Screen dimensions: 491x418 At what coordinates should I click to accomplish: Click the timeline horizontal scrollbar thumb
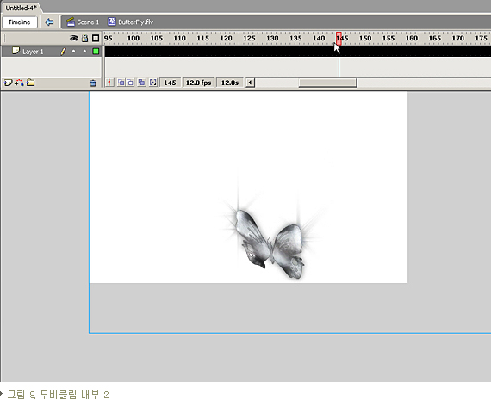327,83
